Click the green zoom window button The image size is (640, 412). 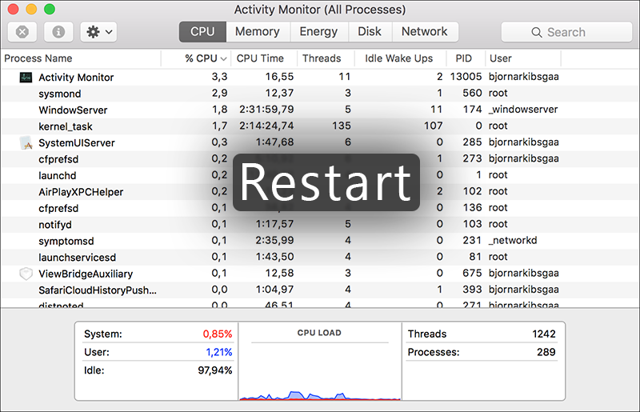coord(50,9)
